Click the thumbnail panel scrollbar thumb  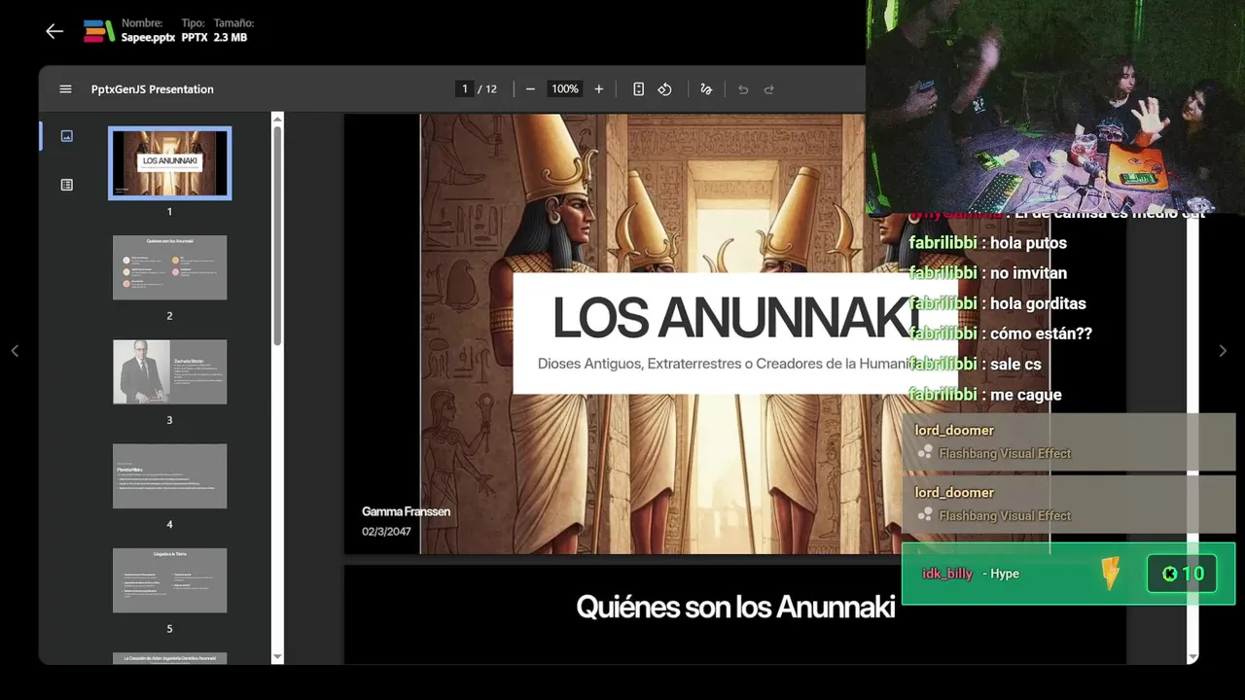277,233
